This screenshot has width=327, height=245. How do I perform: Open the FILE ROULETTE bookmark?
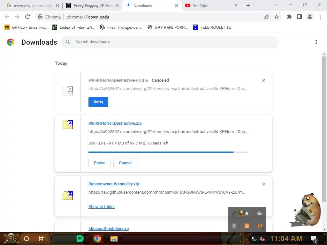[212, 27]
